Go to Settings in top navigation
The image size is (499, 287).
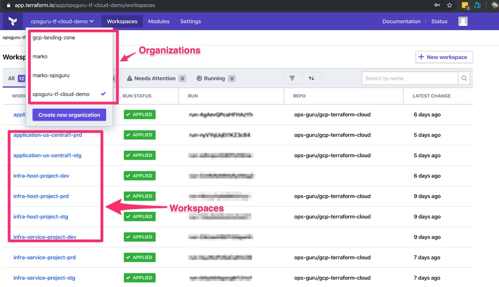tap(190, 21)
